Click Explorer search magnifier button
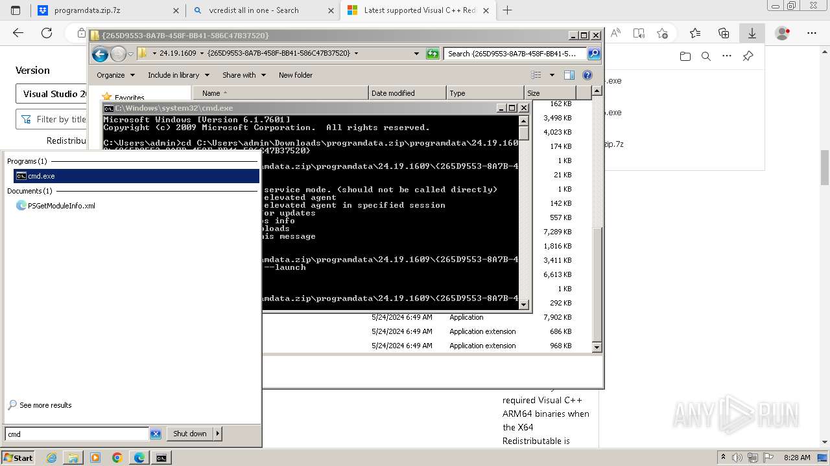Viewport: 830px width, 466px height. pos(593,54)
